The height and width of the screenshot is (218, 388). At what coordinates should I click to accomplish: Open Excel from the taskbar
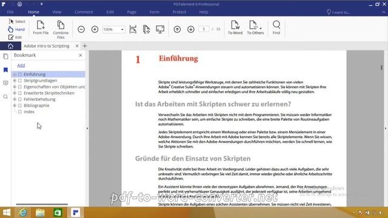pos(58,213)
